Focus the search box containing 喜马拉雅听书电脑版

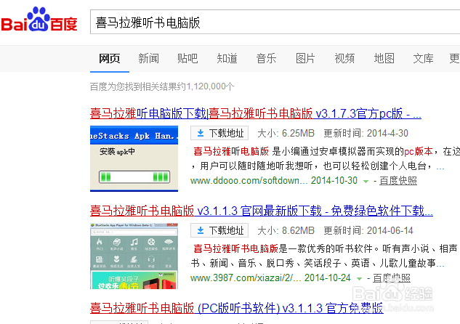pos(275,22)
